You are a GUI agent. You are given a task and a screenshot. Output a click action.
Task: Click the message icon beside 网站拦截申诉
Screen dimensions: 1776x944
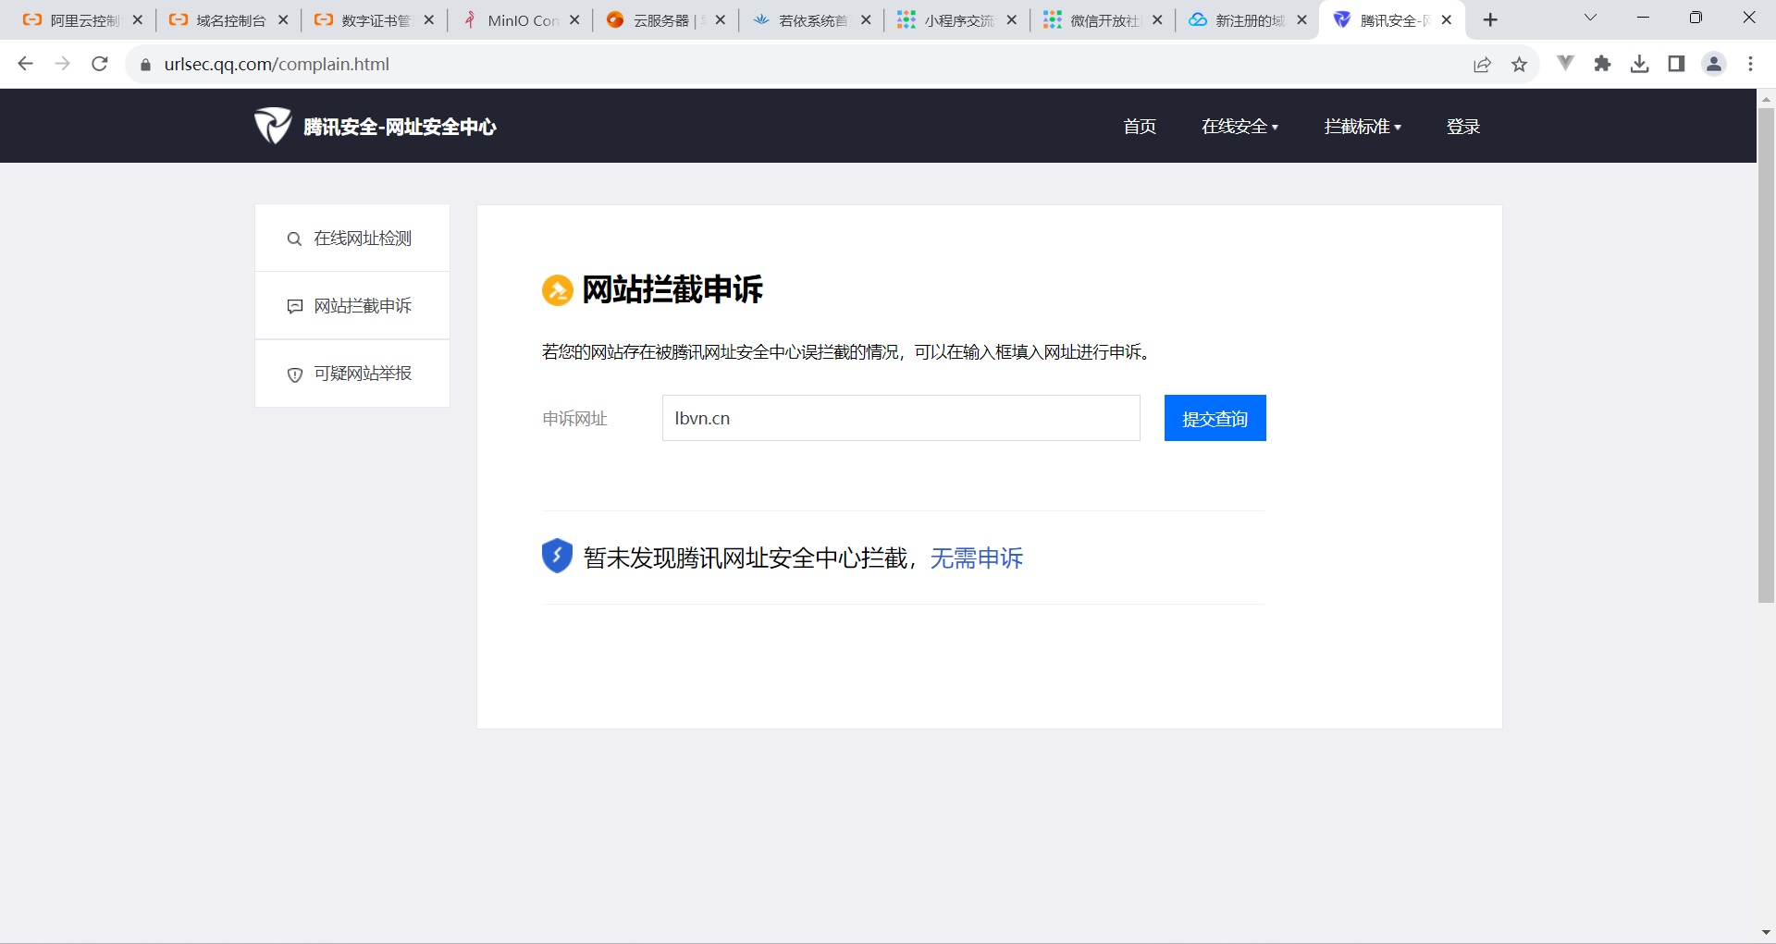click(294, 306)
